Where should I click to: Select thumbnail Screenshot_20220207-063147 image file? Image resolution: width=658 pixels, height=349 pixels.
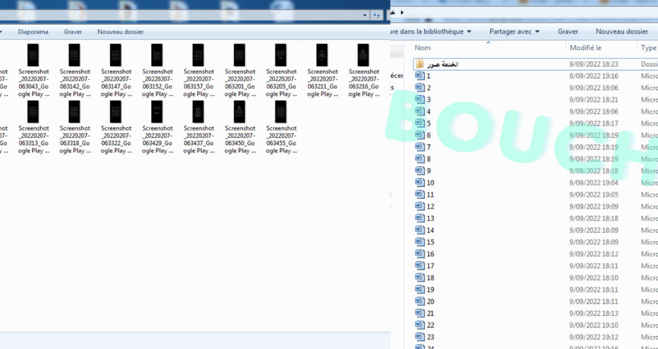coord(115,55)
